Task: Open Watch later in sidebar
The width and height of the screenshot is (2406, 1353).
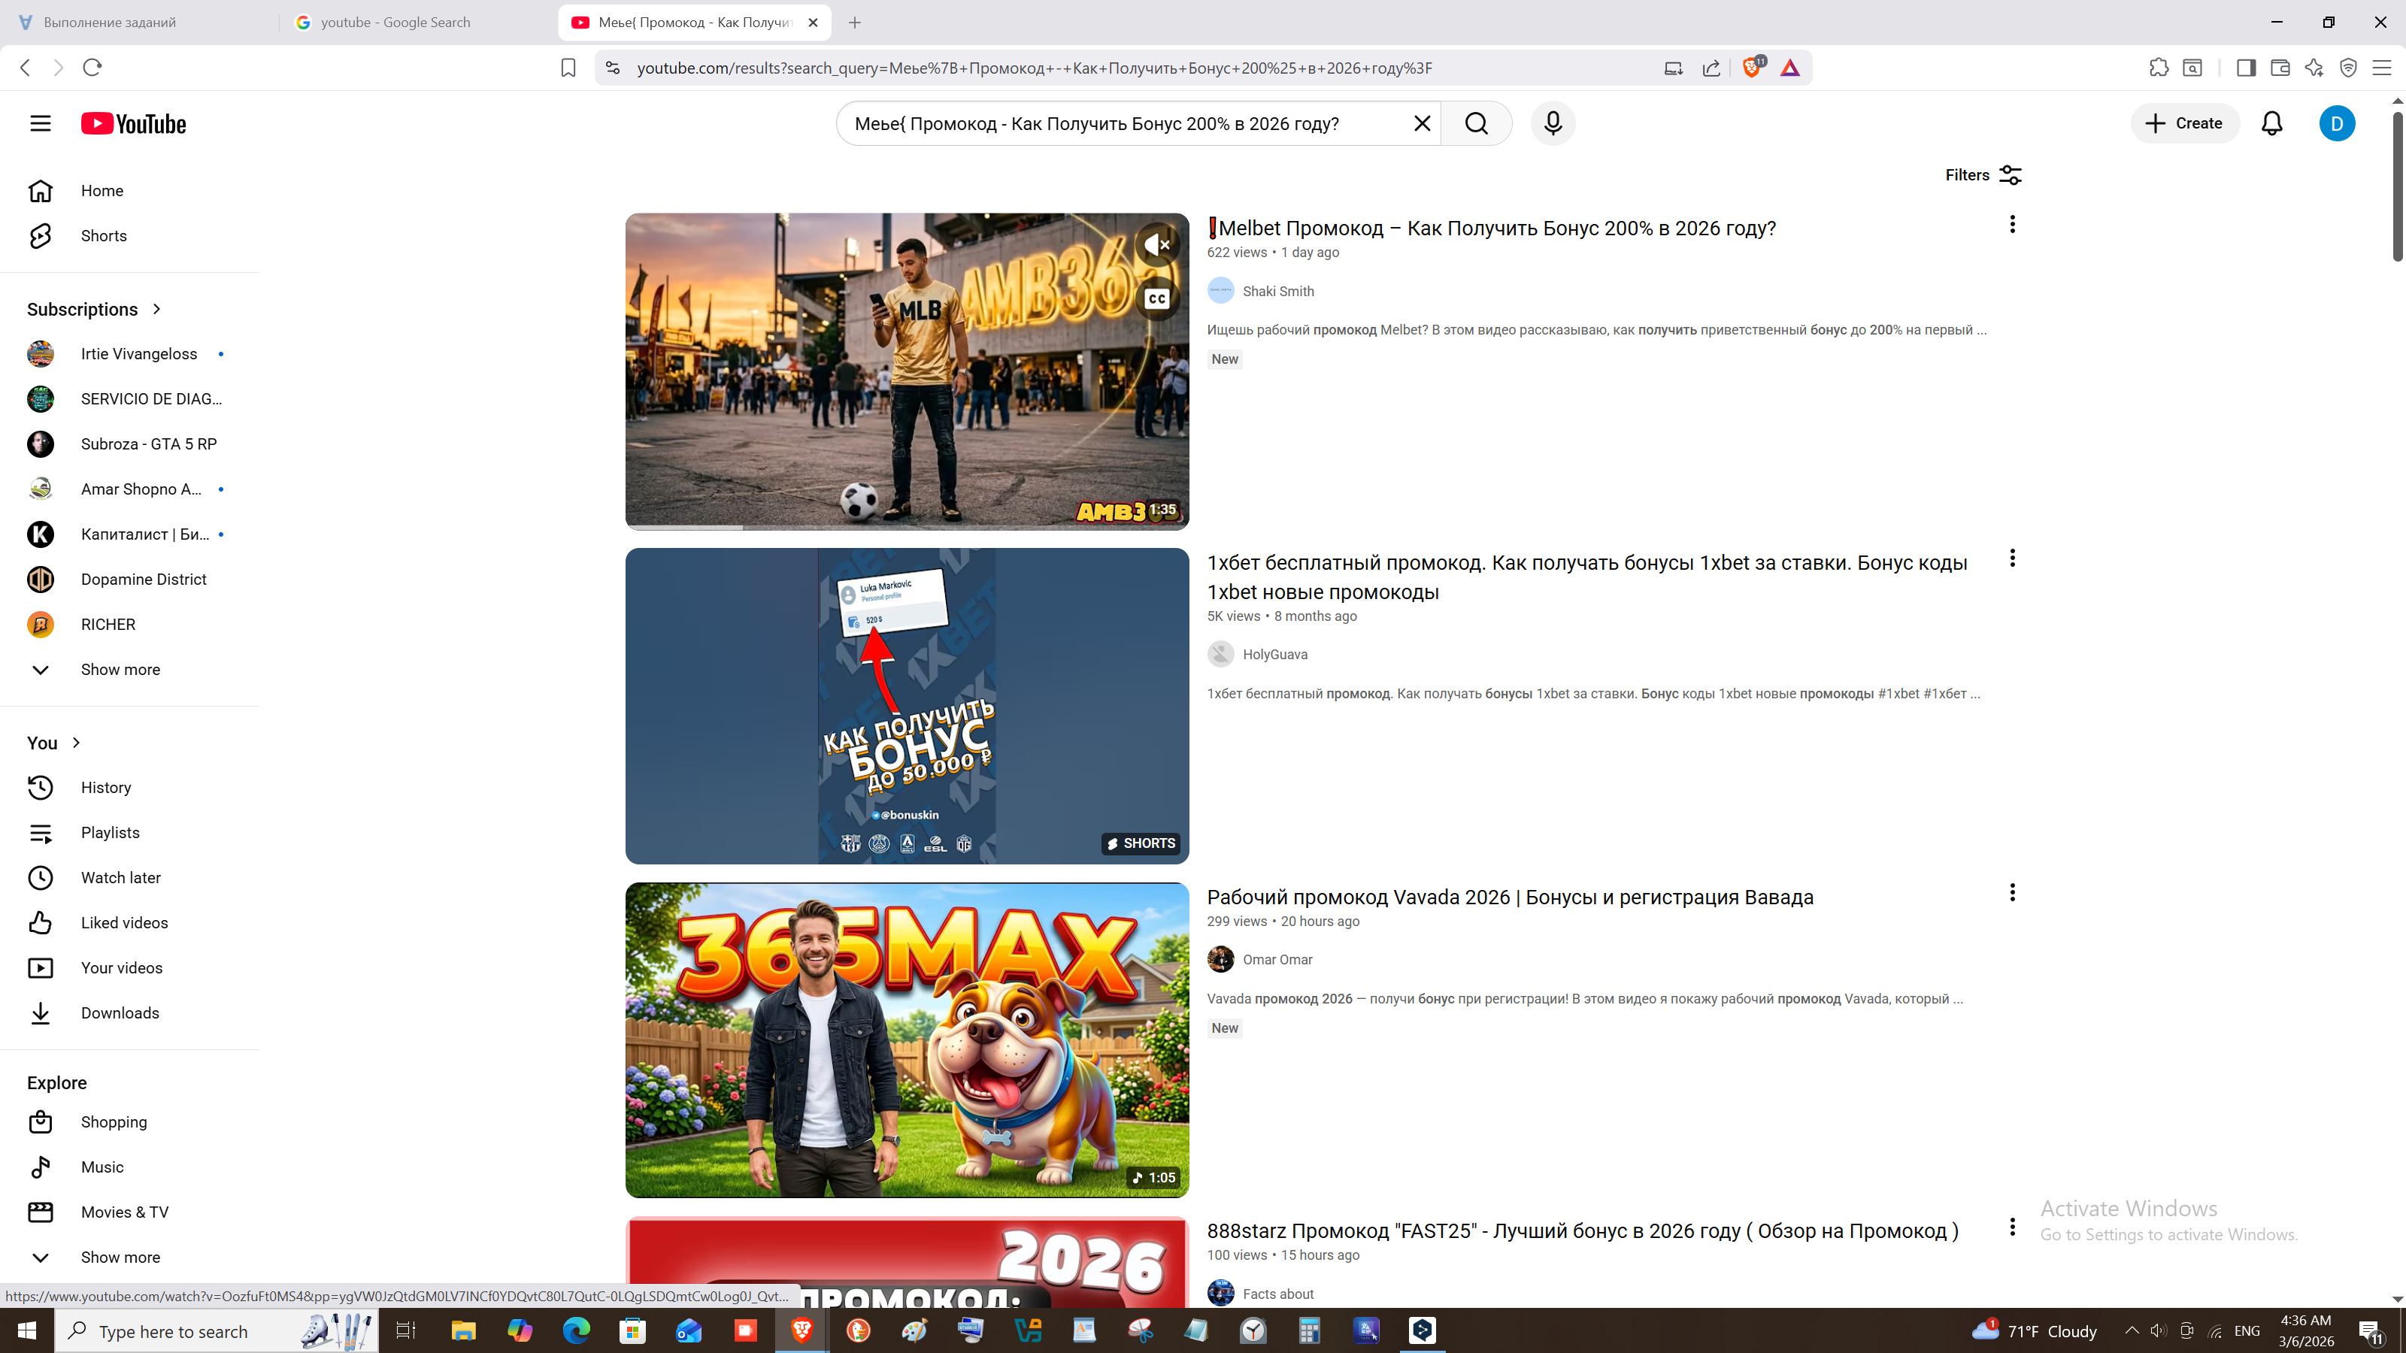Action: (x=120, y=878)
